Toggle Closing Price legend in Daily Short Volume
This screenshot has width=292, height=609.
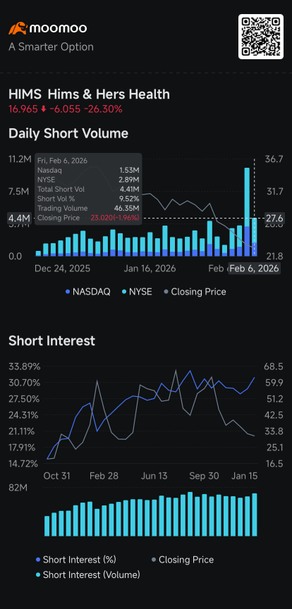(195, 292)
